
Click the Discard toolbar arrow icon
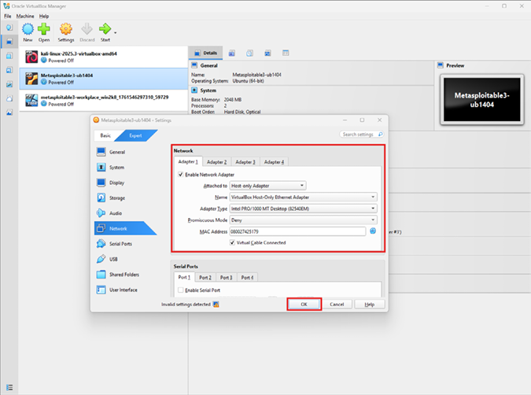pos(87,29)
